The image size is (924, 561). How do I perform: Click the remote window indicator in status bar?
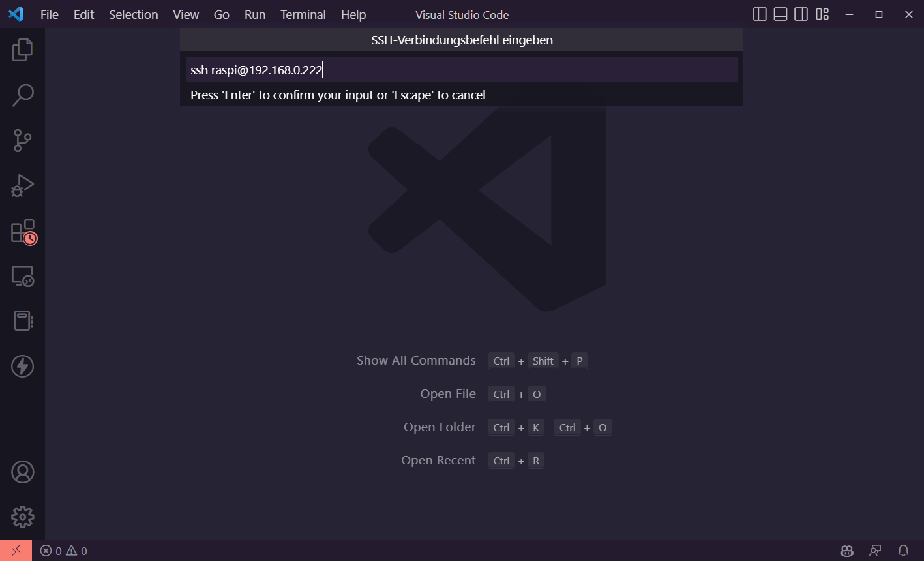point(16,551)
